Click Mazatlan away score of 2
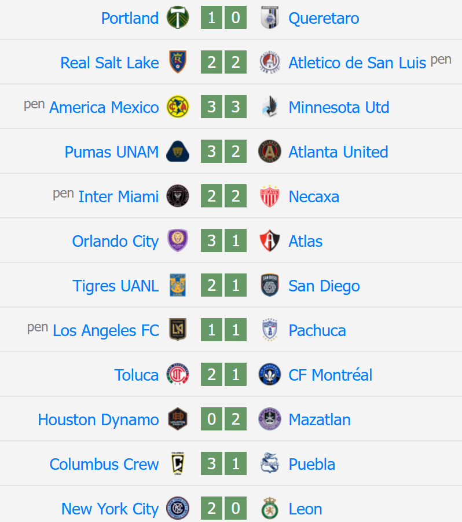Screen dimensions: 462x522 [x=236, y=419]
